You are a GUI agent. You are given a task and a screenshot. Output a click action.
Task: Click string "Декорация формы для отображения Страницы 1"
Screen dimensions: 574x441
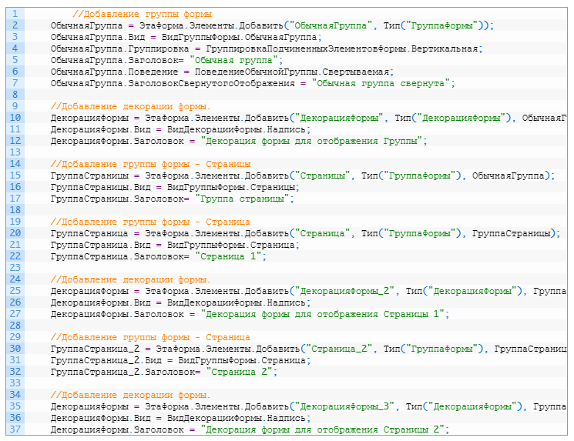point(323,315)
